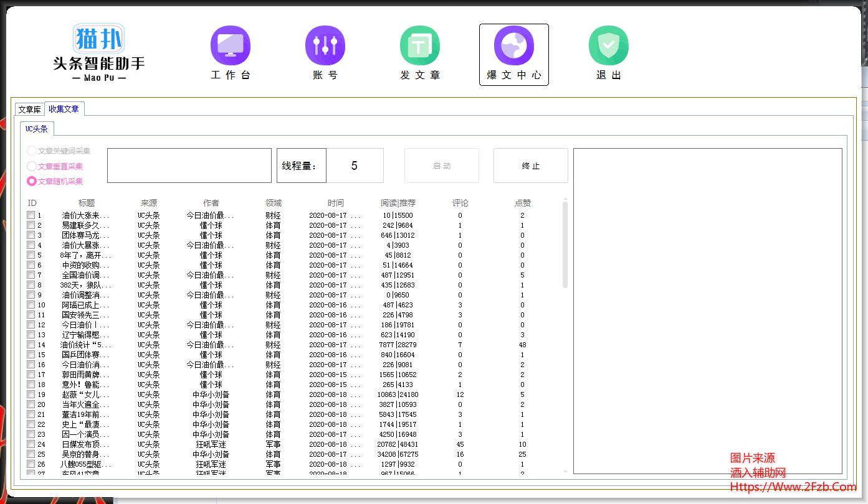
Task: Click the 退出 shield exit icon
Action: click(x=609, y=45)
